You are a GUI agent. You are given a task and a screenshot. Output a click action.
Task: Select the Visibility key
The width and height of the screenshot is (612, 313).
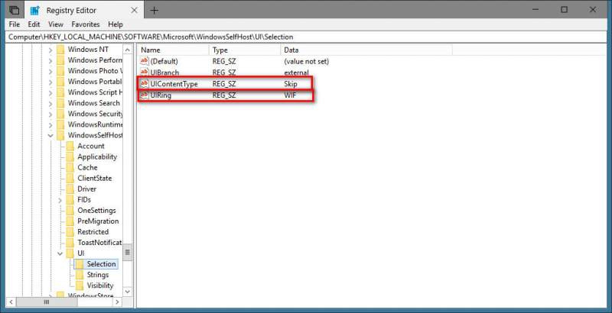point(100,286)
